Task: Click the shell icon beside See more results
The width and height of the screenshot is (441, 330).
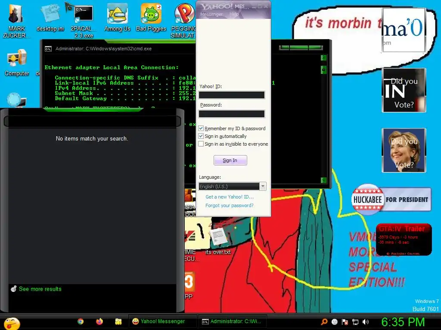Action: click(x=13, y=288)
